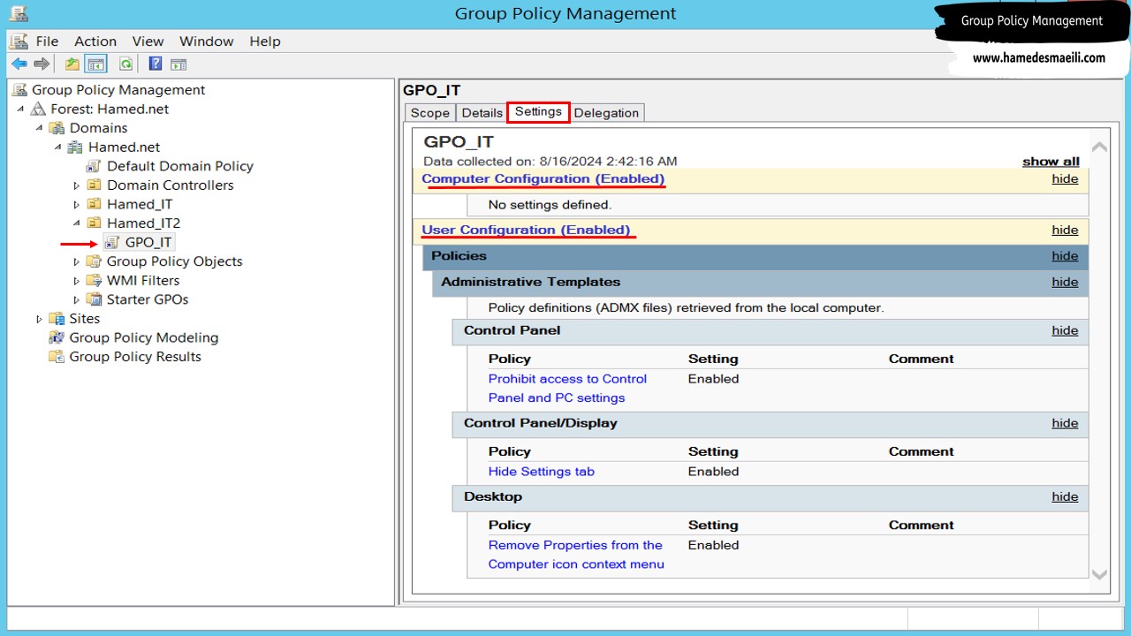
Task: Select GPO_IT label in the tree
Action: coord(148,242)
